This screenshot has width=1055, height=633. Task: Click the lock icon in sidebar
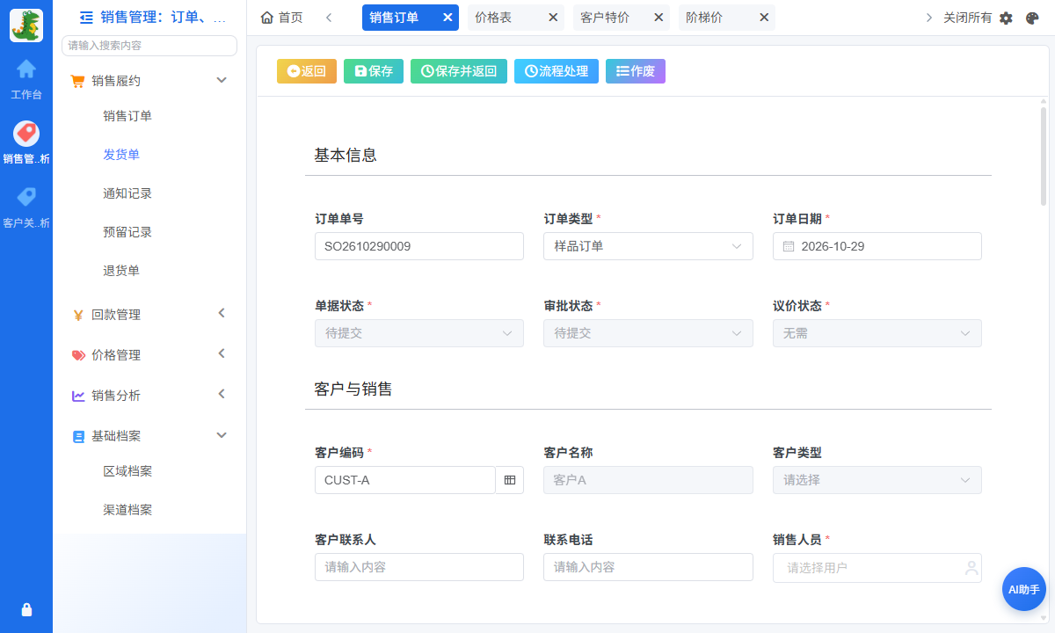tap(26, 609)
